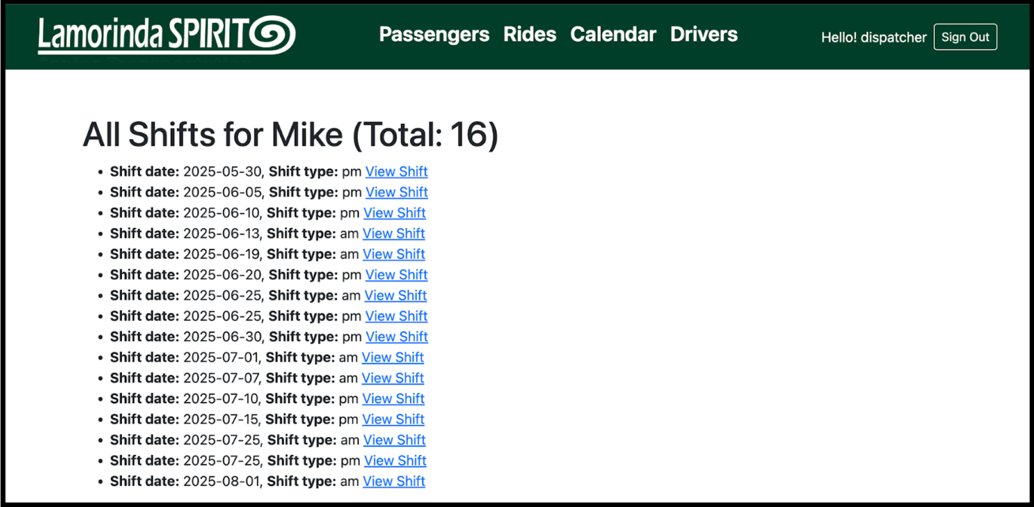
Task: View Shift for 2025-06-30 pm
Action: pos(397,337)
